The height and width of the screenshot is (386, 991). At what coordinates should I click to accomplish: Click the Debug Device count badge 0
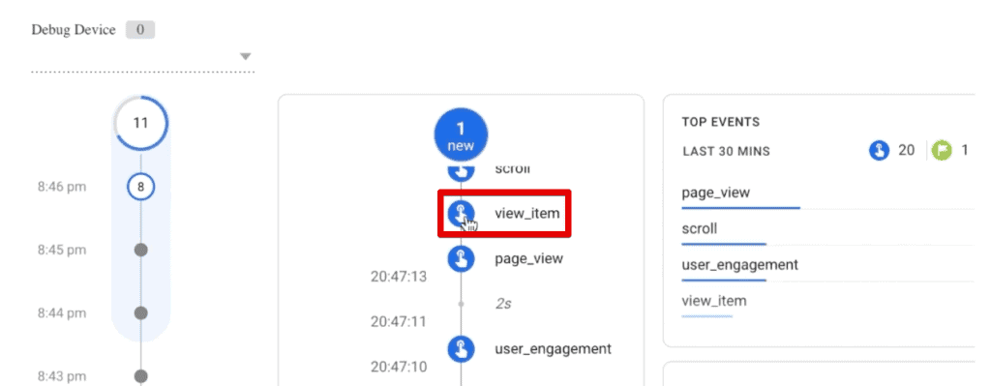click(140, 30)
